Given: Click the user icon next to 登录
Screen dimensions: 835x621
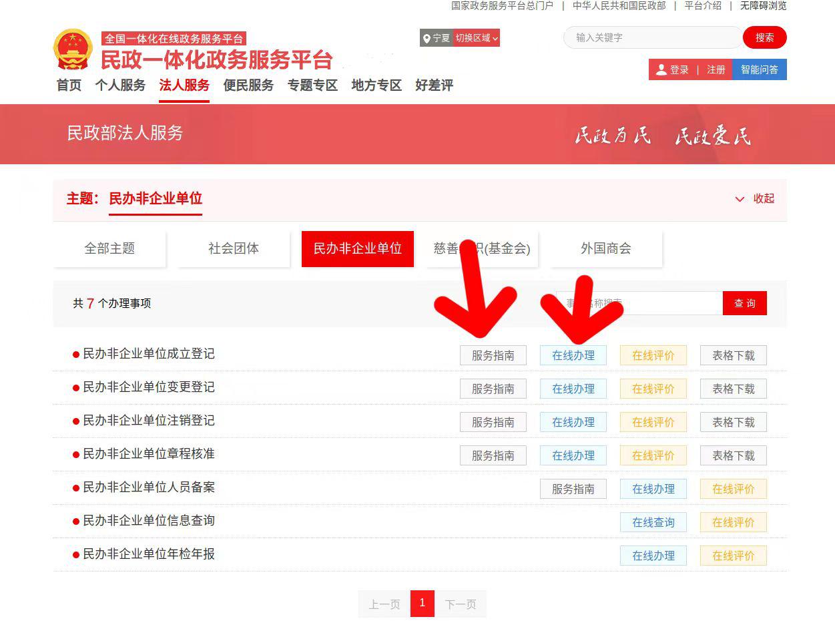Looking at the screenshot, I should [x=661, y=69].
